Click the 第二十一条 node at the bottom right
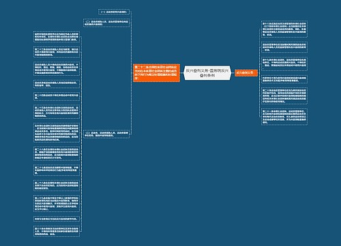The width and height of the screenshot is (341, 246). 284,117
